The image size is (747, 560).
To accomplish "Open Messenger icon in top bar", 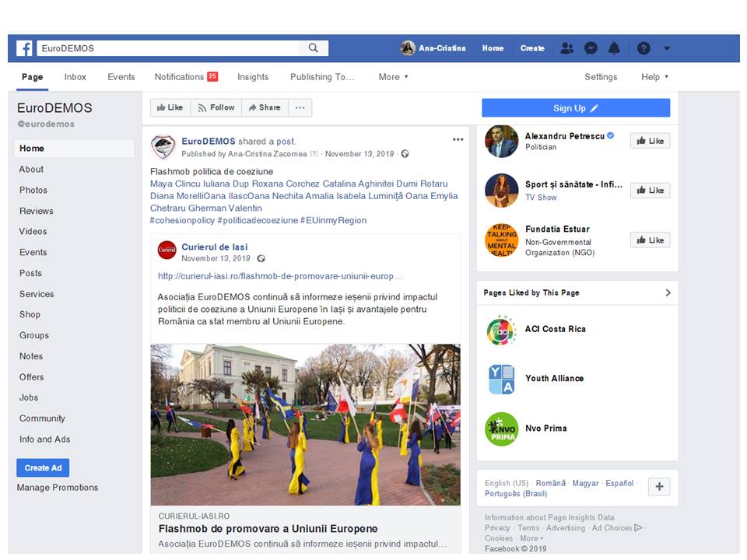I will 591,48.
